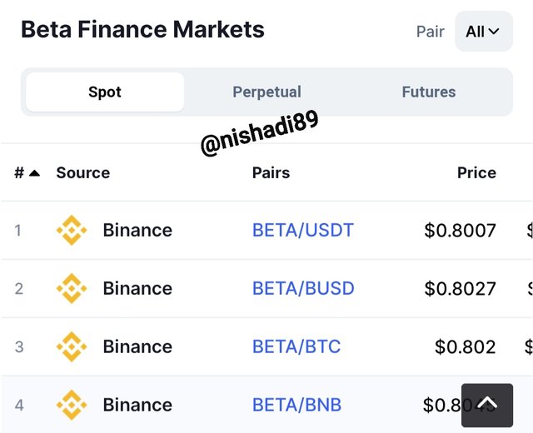533x433 pixels.
Task: Click the Binance name in row 1
Action: [x=137, y=230]
